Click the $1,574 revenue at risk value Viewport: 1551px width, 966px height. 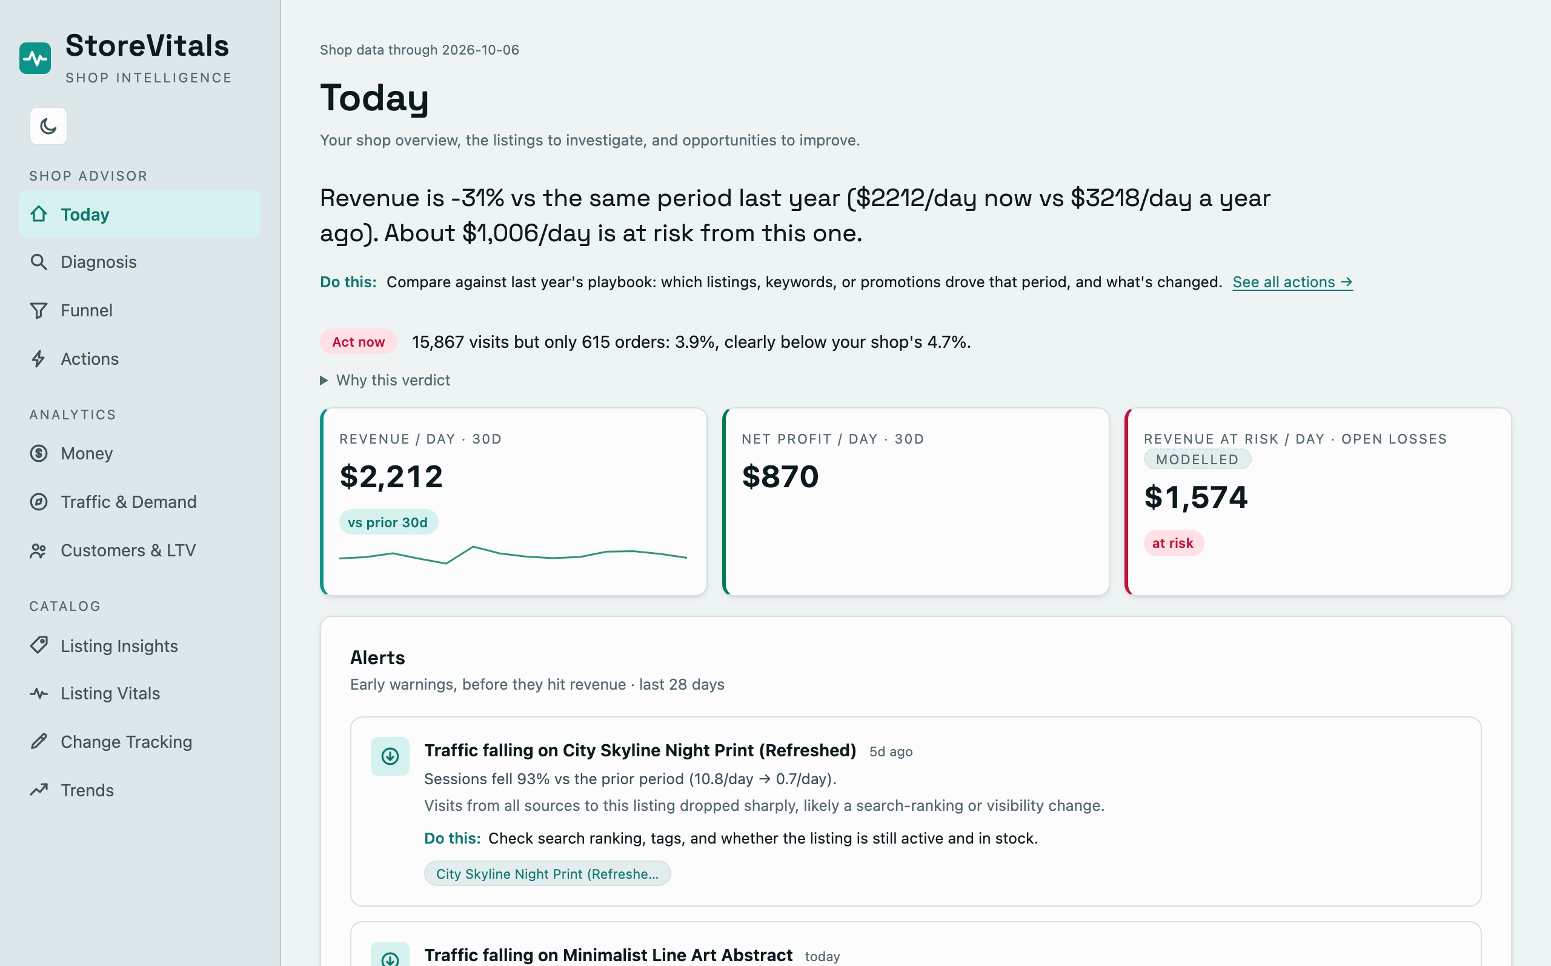coord(1195,497)
